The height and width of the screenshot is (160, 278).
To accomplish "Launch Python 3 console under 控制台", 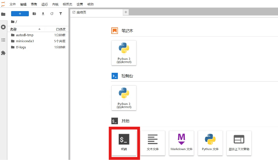I will coord(124,98).
